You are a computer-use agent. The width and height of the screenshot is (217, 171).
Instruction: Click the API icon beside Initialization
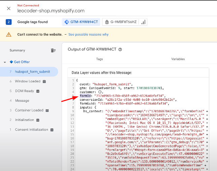click(38, 120)
